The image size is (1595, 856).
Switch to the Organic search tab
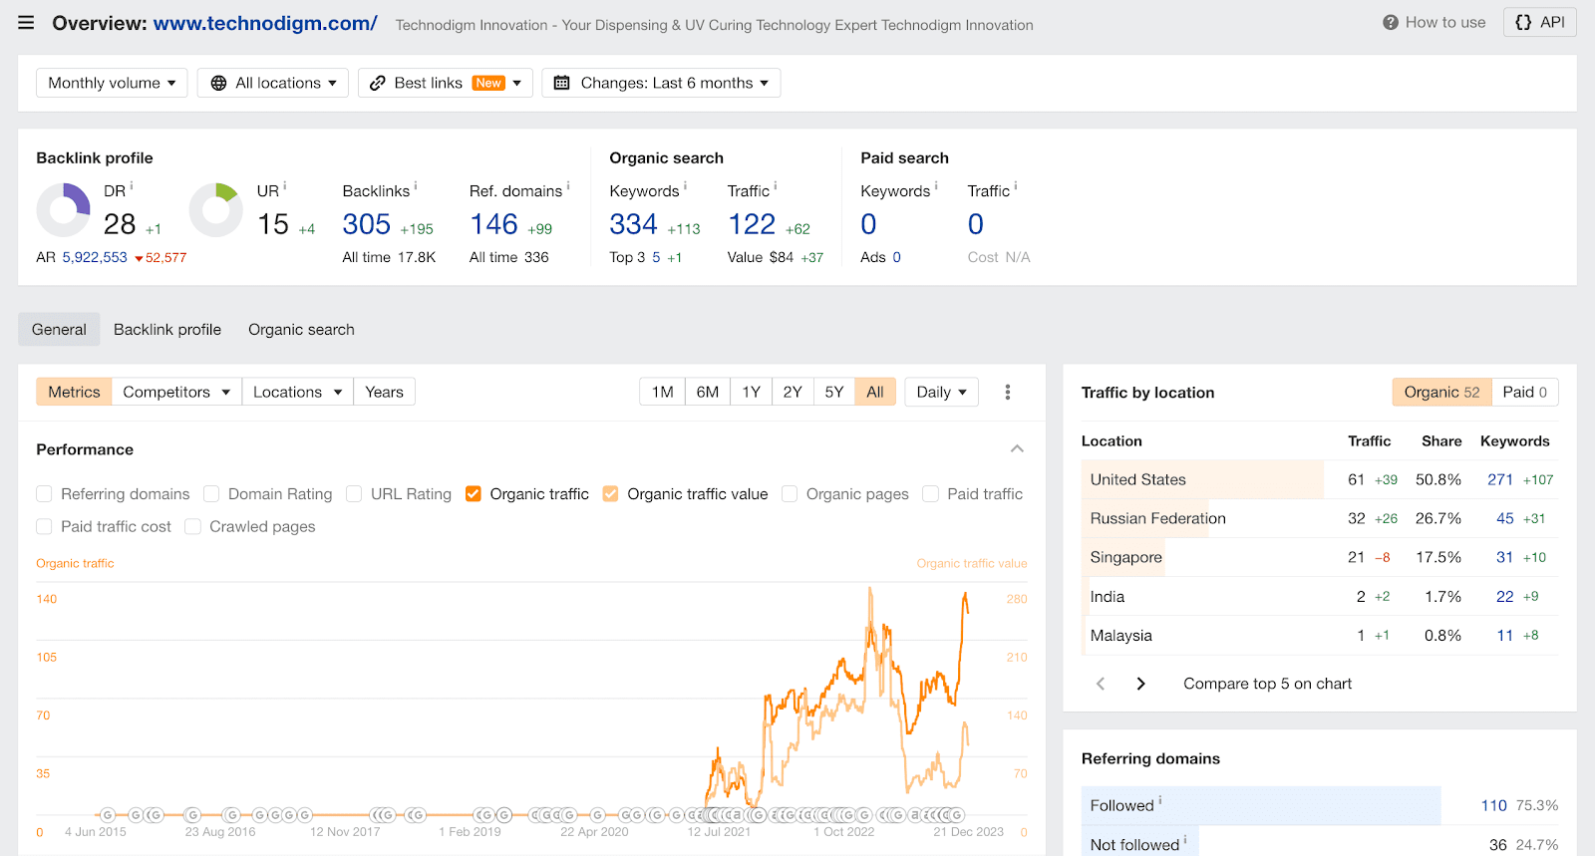point(301,330)
